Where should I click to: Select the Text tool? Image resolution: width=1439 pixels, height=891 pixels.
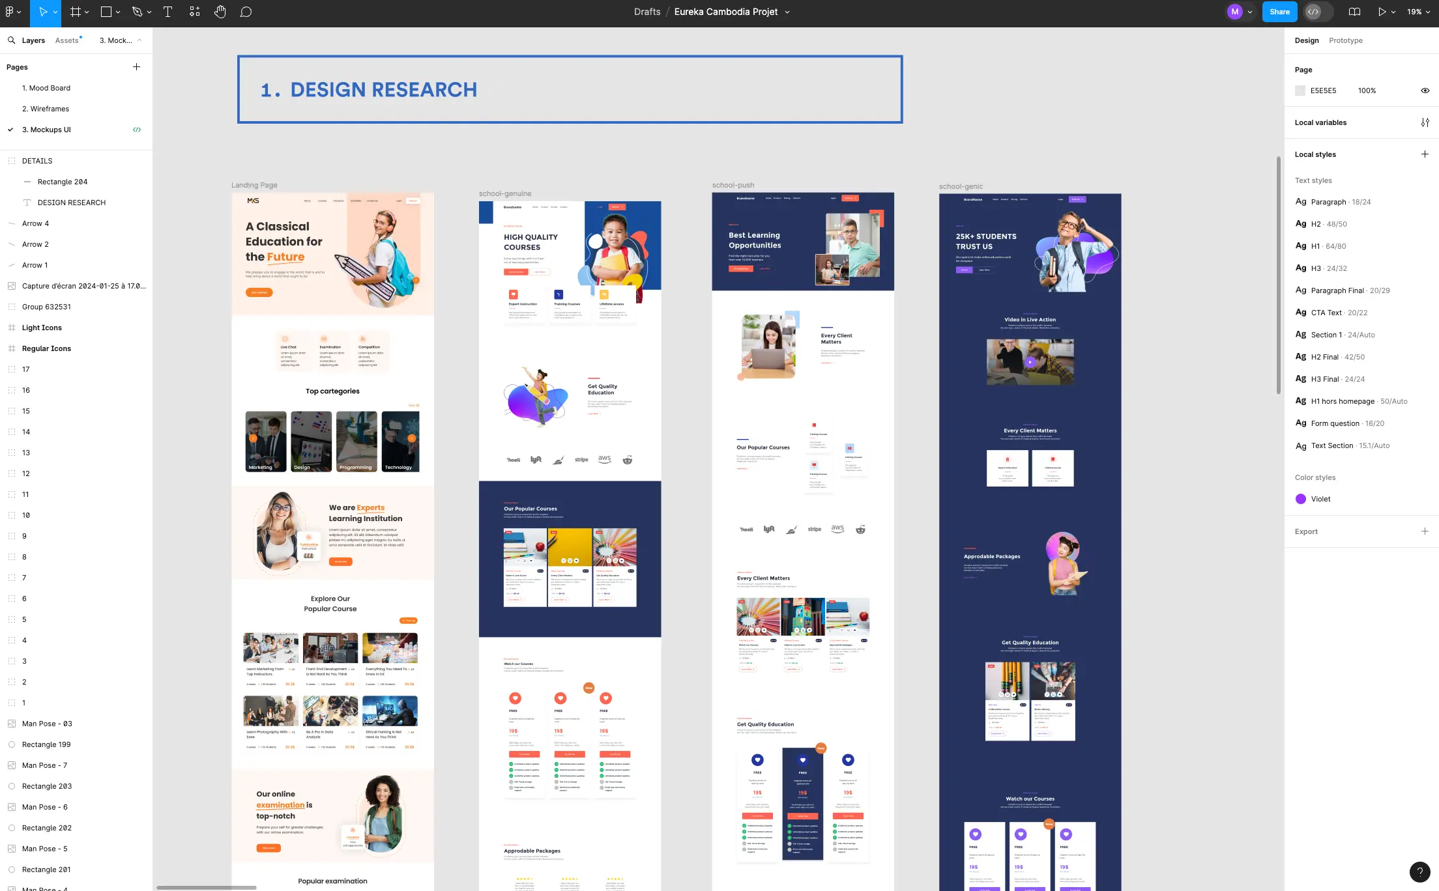(x=167, y=12)
